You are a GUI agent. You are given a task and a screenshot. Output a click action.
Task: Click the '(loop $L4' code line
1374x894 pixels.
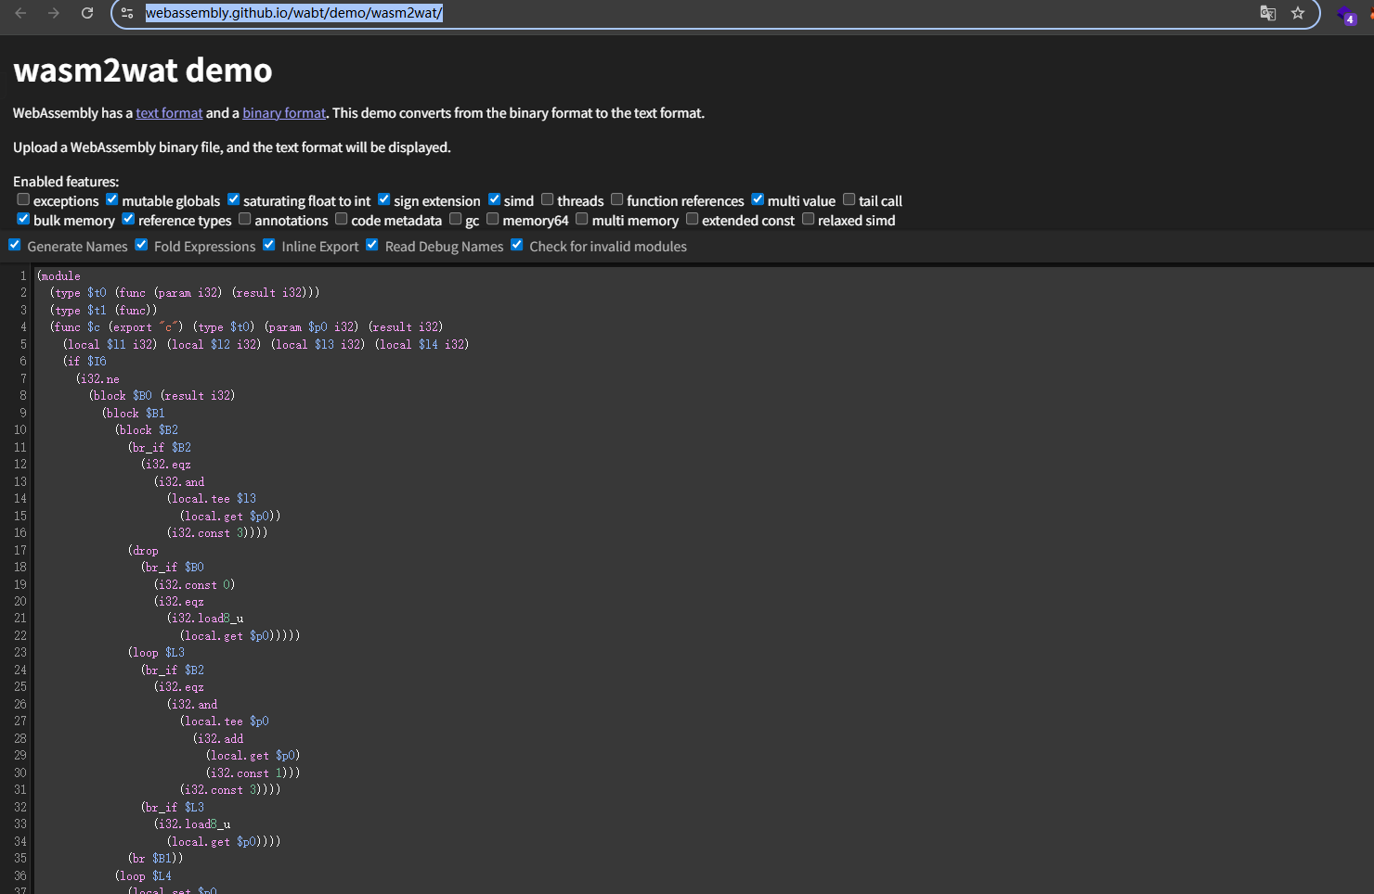click(143, 876)
